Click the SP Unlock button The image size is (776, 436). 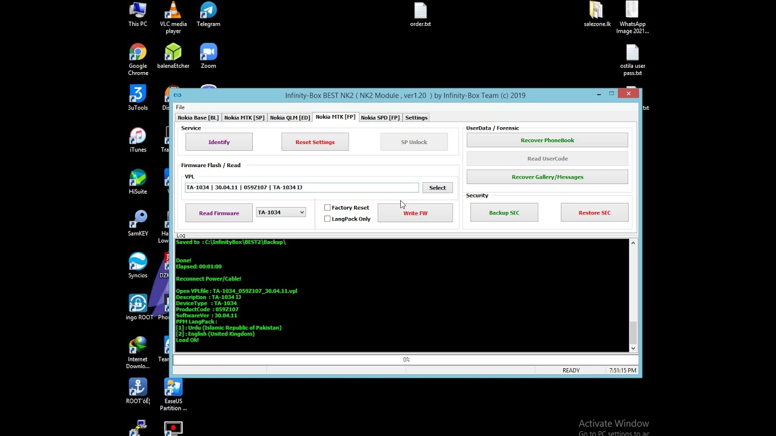(x=414, y=142)
